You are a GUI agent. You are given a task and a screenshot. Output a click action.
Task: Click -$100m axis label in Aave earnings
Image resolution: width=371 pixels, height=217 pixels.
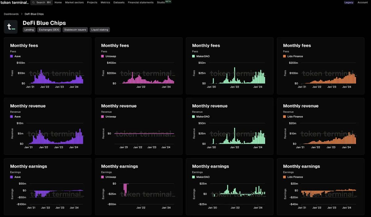22,204
